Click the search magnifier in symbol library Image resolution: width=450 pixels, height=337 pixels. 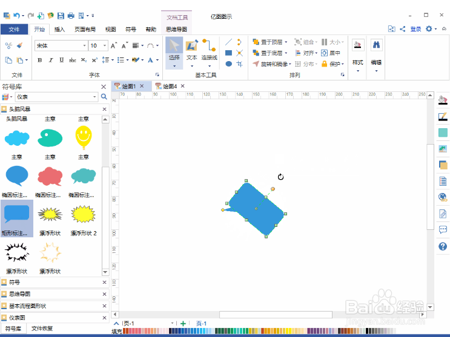104,97
